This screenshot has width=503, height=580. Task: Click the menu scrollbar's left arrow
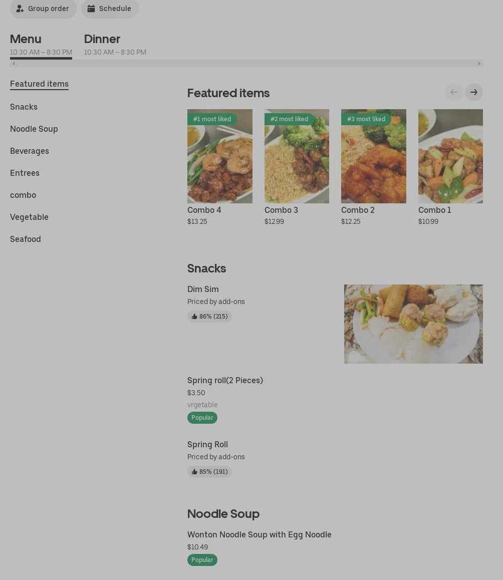pos(14,64)
